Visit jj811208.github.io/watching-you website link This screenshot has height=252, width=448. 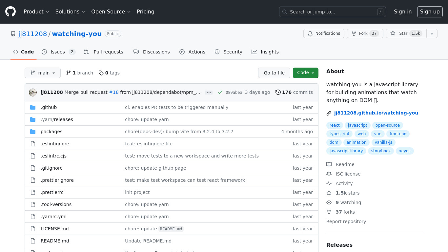point(376,113)
